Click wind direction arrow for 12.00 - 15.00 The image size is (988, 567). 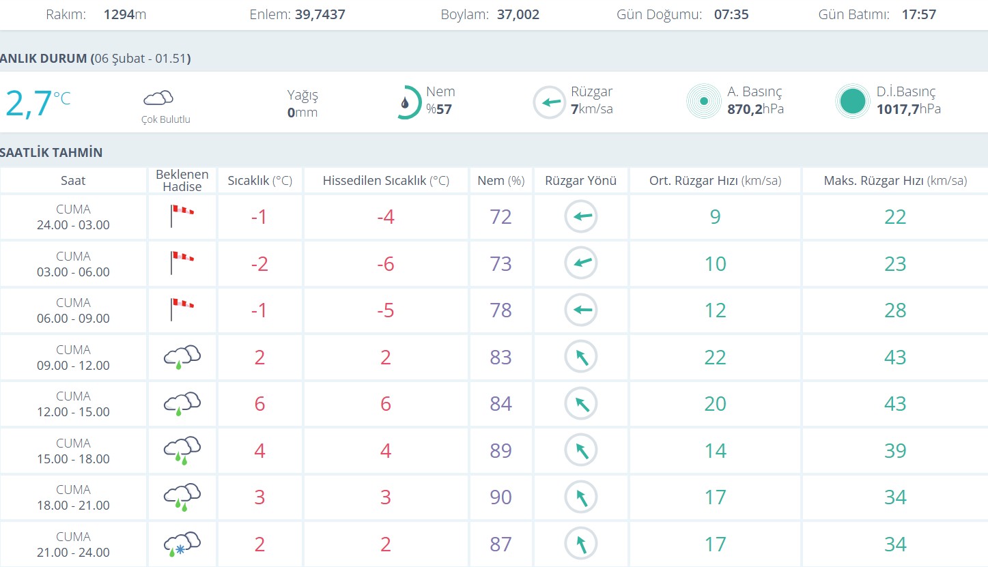[581, 404]
